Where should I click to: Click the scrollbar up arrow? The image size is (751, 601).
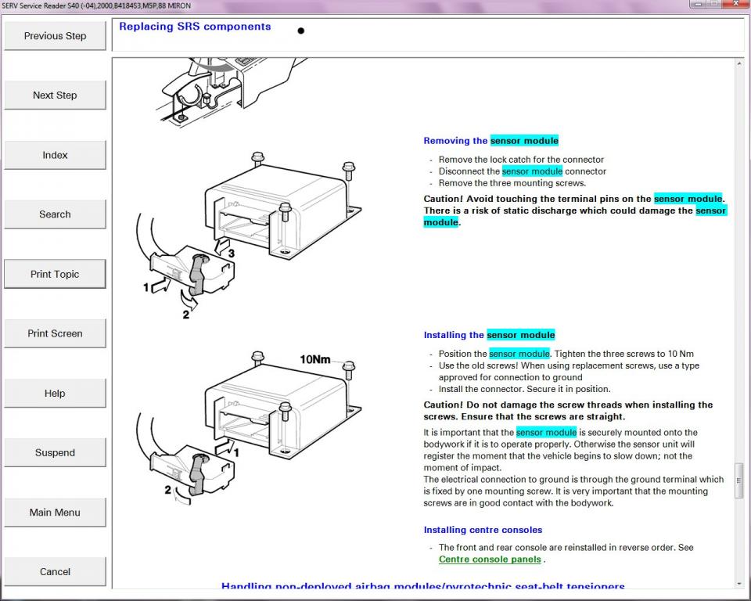coord(740,63)
